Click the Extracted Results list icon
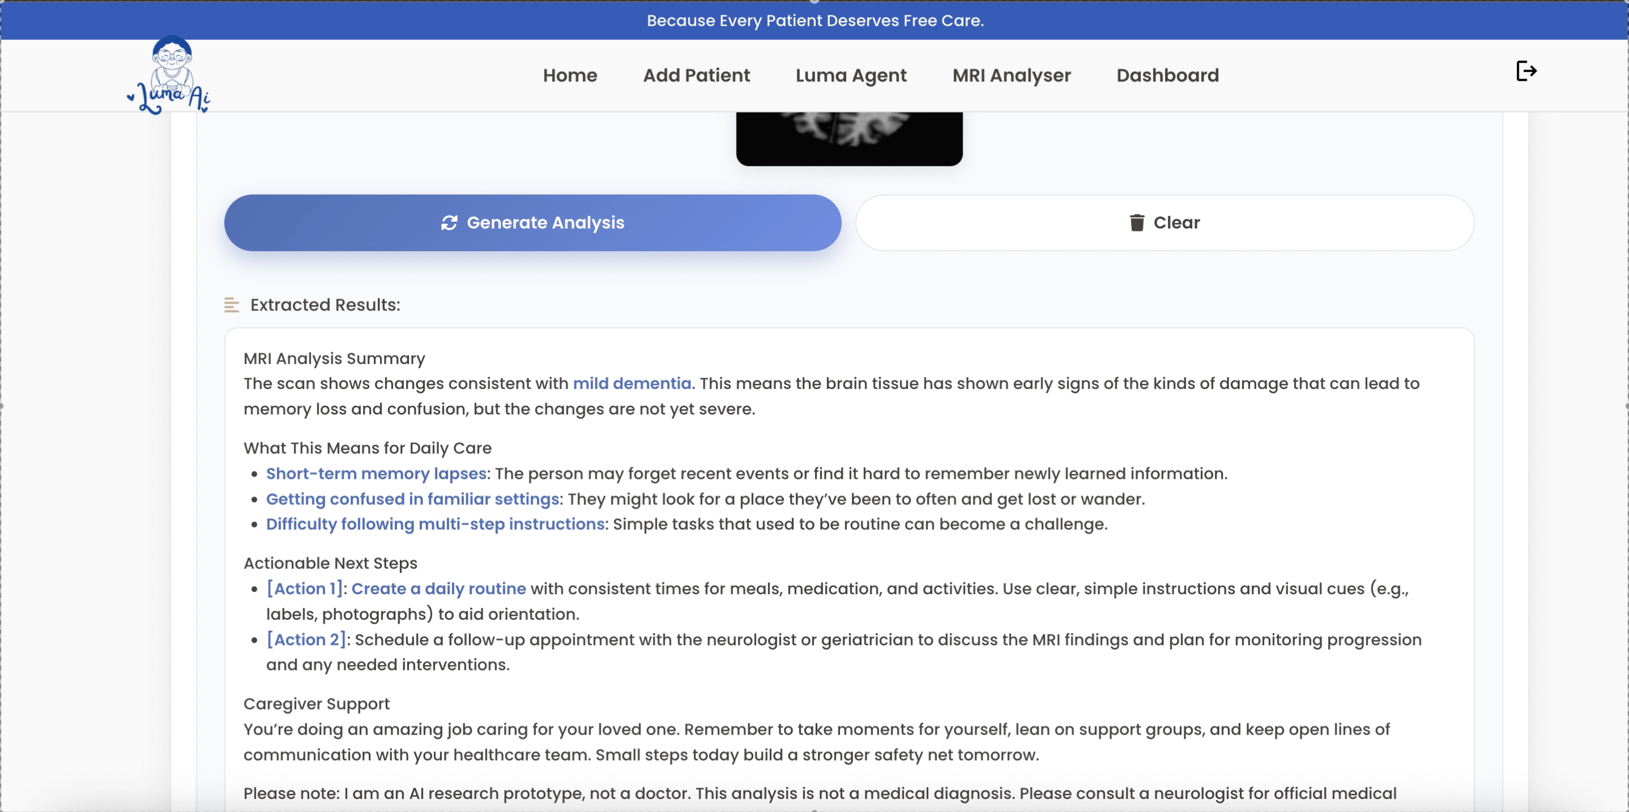The height and width of the screenshot is (812, 1629). coord(231,305)
